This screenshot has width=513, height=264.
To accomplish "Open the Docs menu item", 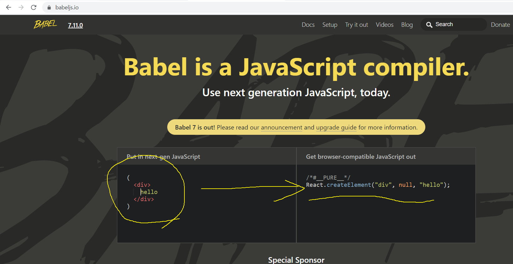I will tap(308, 25).
